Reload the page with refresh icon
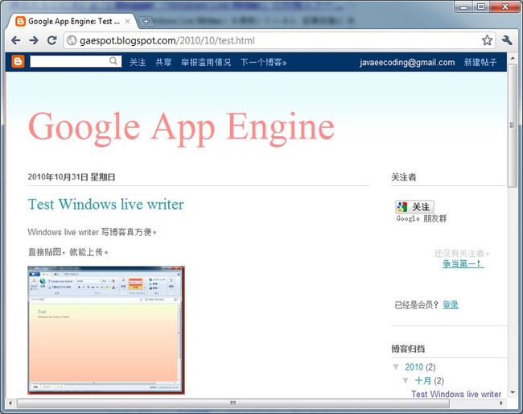 click(51, 40)
